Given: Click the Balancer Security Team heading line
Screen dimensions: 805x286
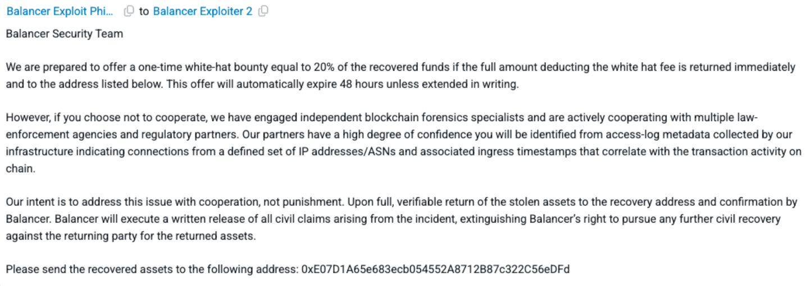Looking at the screenshot, I should 64,34.
